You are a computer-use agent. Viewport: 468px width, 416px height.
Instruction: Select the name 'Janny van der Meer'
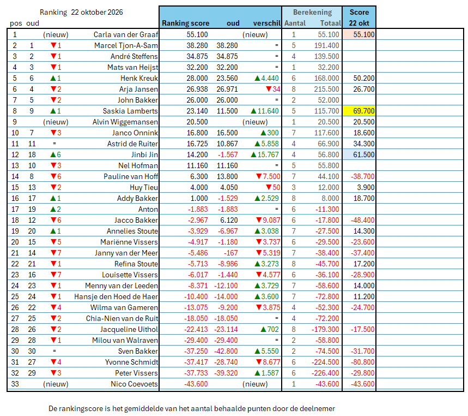[126, 253]
